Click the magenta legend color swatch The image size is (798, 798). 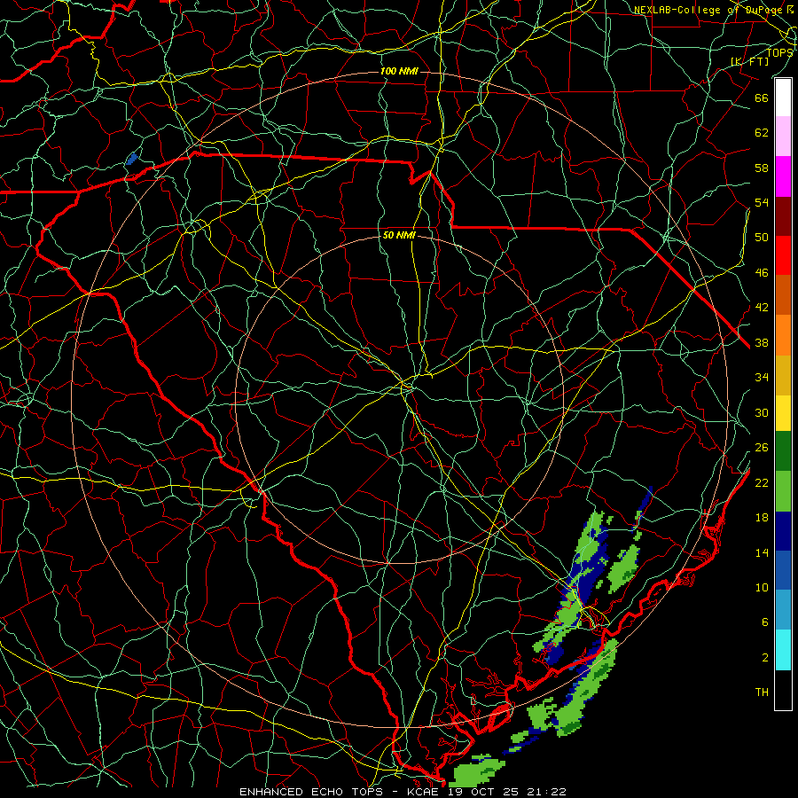(x=783, y=176)
